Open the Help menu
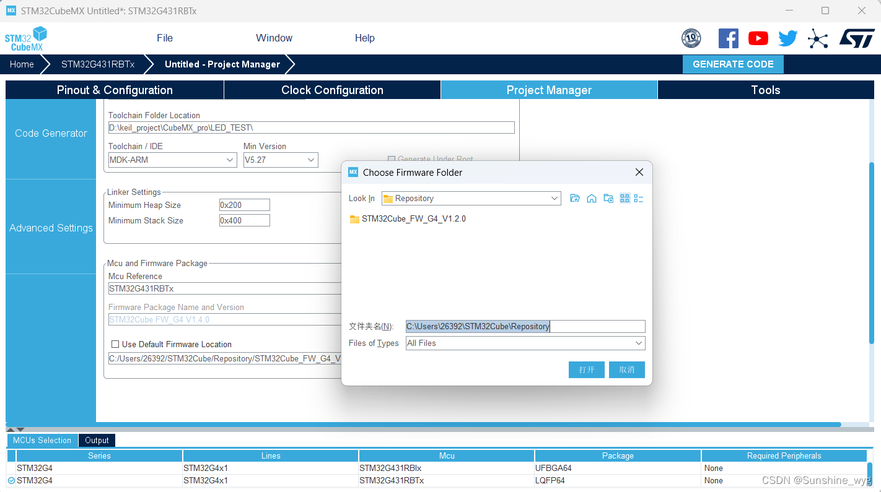Screen dimensions: 881x492 (x=365, y=38)
